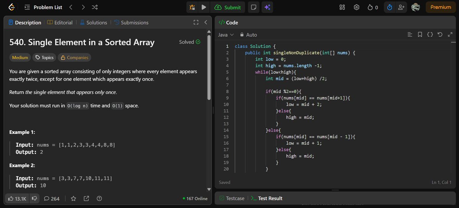Viewport: 459px width, 208px height.
Task: Click the Medium difficulty tag
Action: point(20,58)
